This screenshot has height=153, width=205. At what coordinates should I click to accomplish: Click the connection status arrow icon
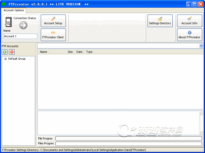23,25
